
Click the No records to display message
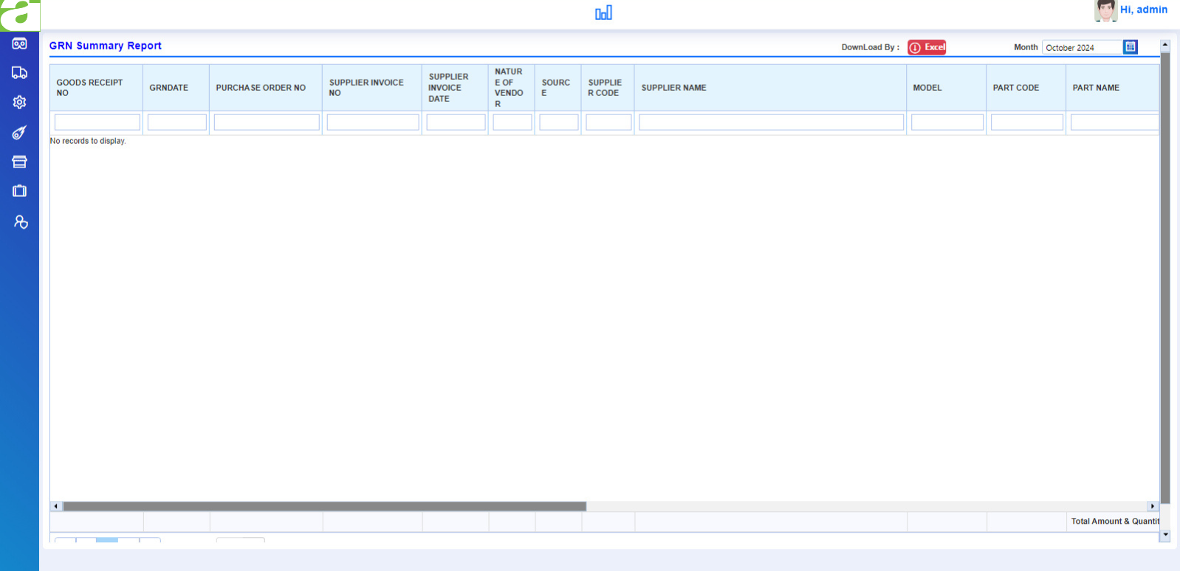point(88,141)
